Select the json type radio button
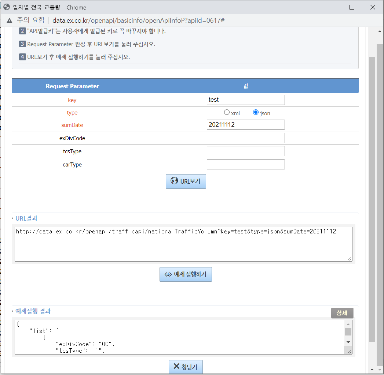384x375 pixels. 256,112
